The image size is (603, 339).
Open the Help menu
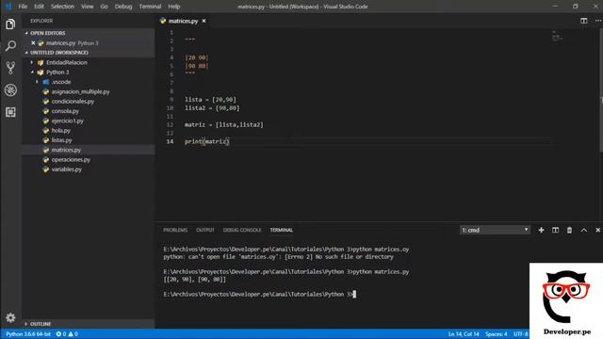tap(173, 7)
